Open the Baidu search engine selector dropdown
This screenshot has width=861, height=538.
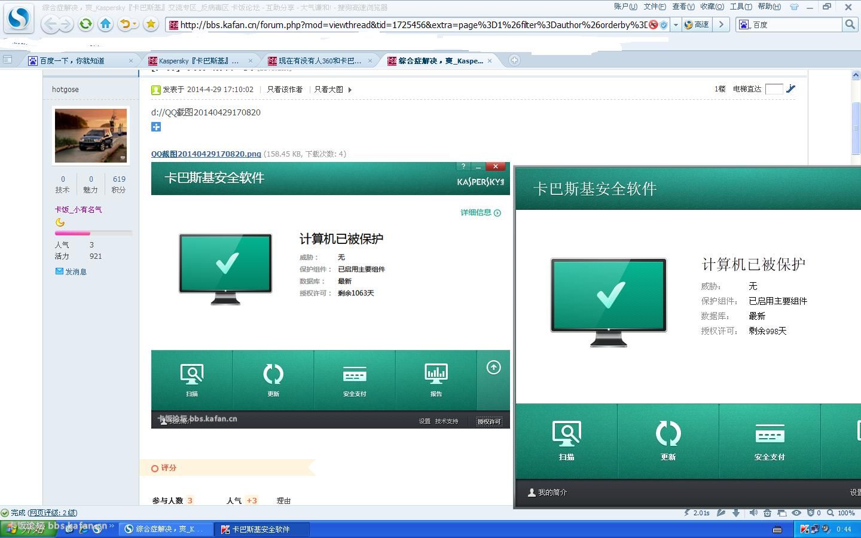744,25
